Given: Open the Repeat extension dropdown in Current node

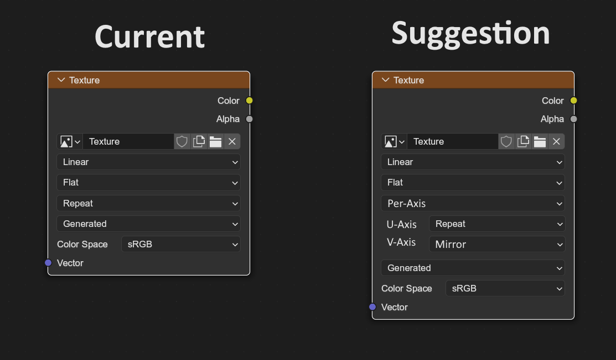Looking at the screenshot, I should (x=148, y=203).
